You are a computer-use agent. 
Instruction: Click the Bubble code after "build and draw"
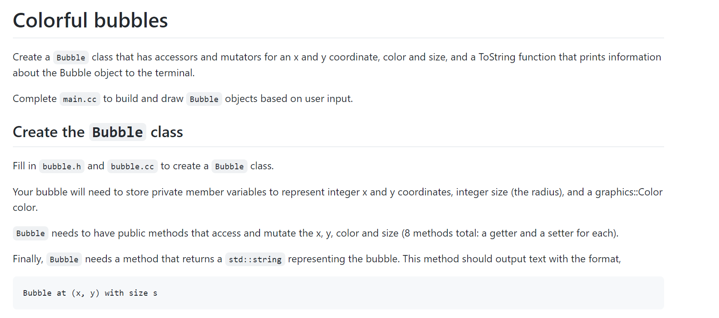(x=204, y=99)
